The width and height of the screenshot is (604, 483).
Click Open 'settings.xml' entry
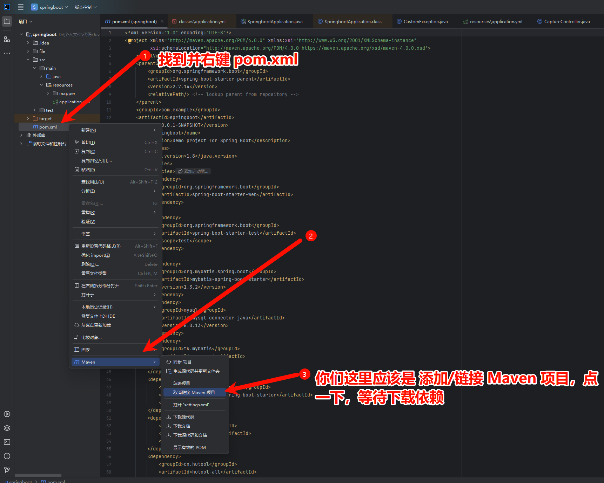click(195, 405)
